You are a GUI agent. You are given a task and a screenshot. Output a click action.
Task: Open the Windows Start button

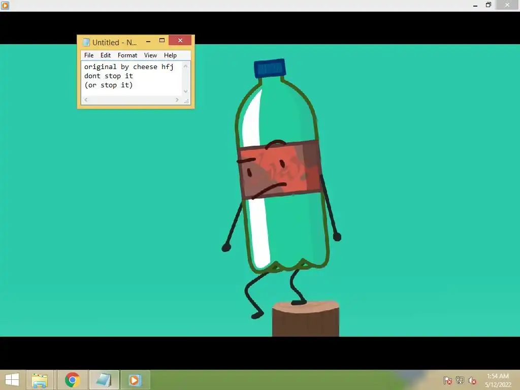click(x=12, y=380)
